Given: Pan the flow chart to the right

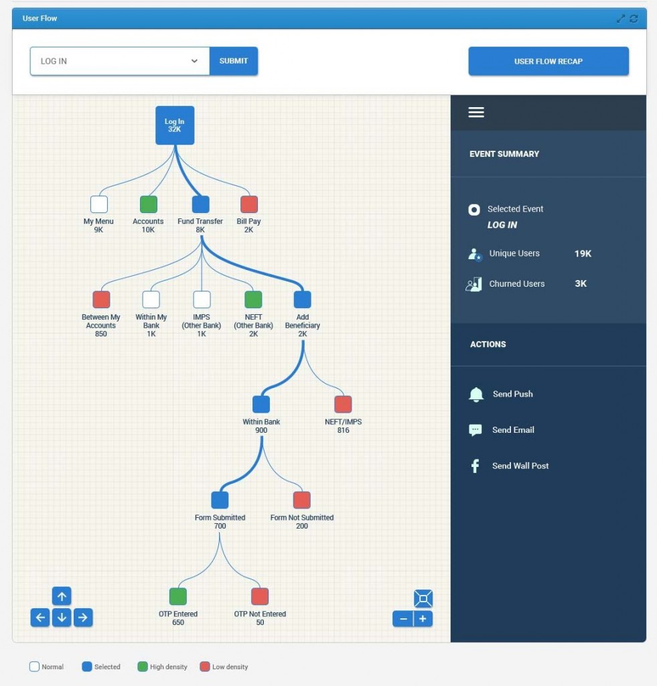Looking at the screenshot, I should click(x=83, y=618).
